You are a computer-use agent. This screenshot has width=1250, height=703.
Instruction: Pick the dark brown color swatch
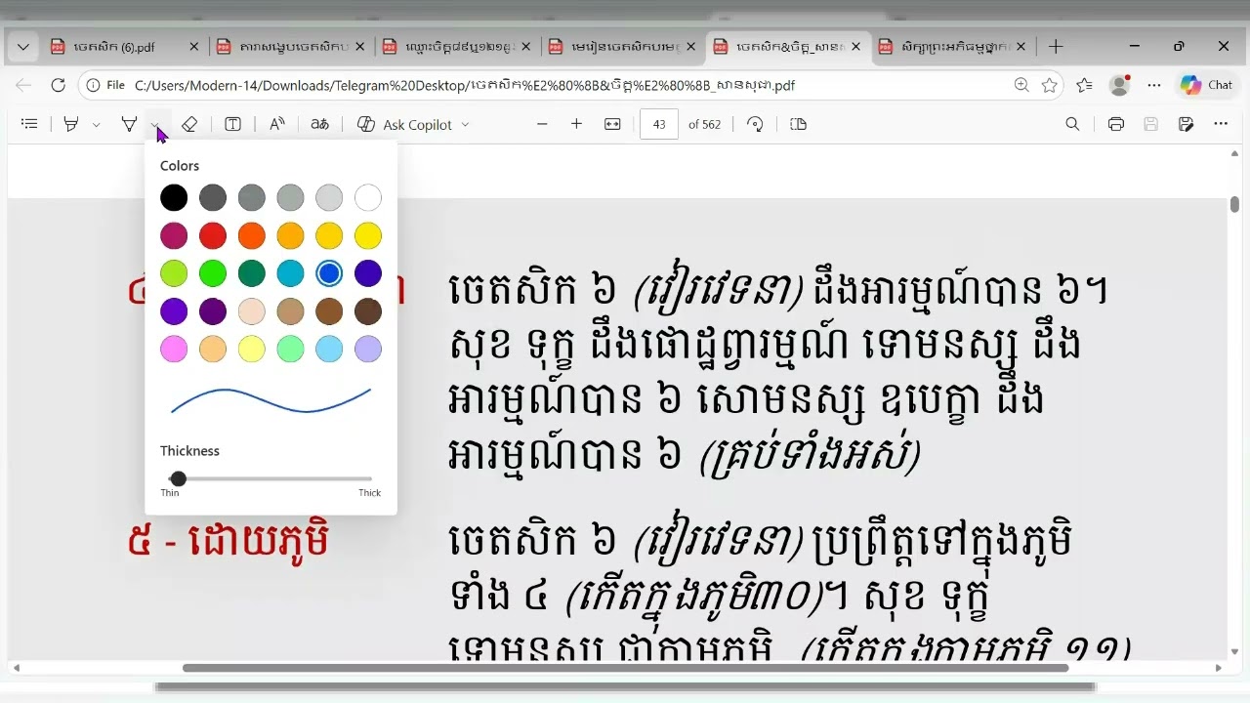tap(368, 311)
